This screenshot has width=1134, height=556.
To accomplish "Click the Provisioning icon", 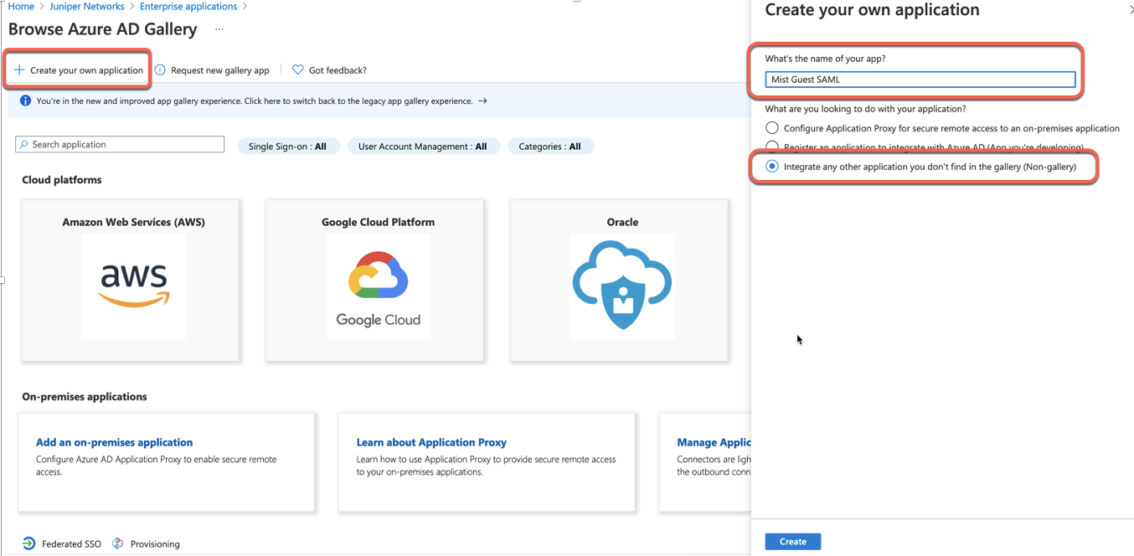I will [x=118, y=543].
